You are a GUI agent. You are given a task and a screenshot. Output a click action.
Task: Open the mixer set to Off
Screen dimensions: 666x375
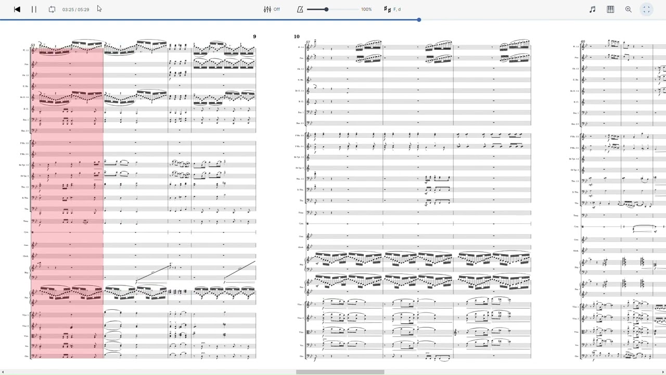click(272, 9)
